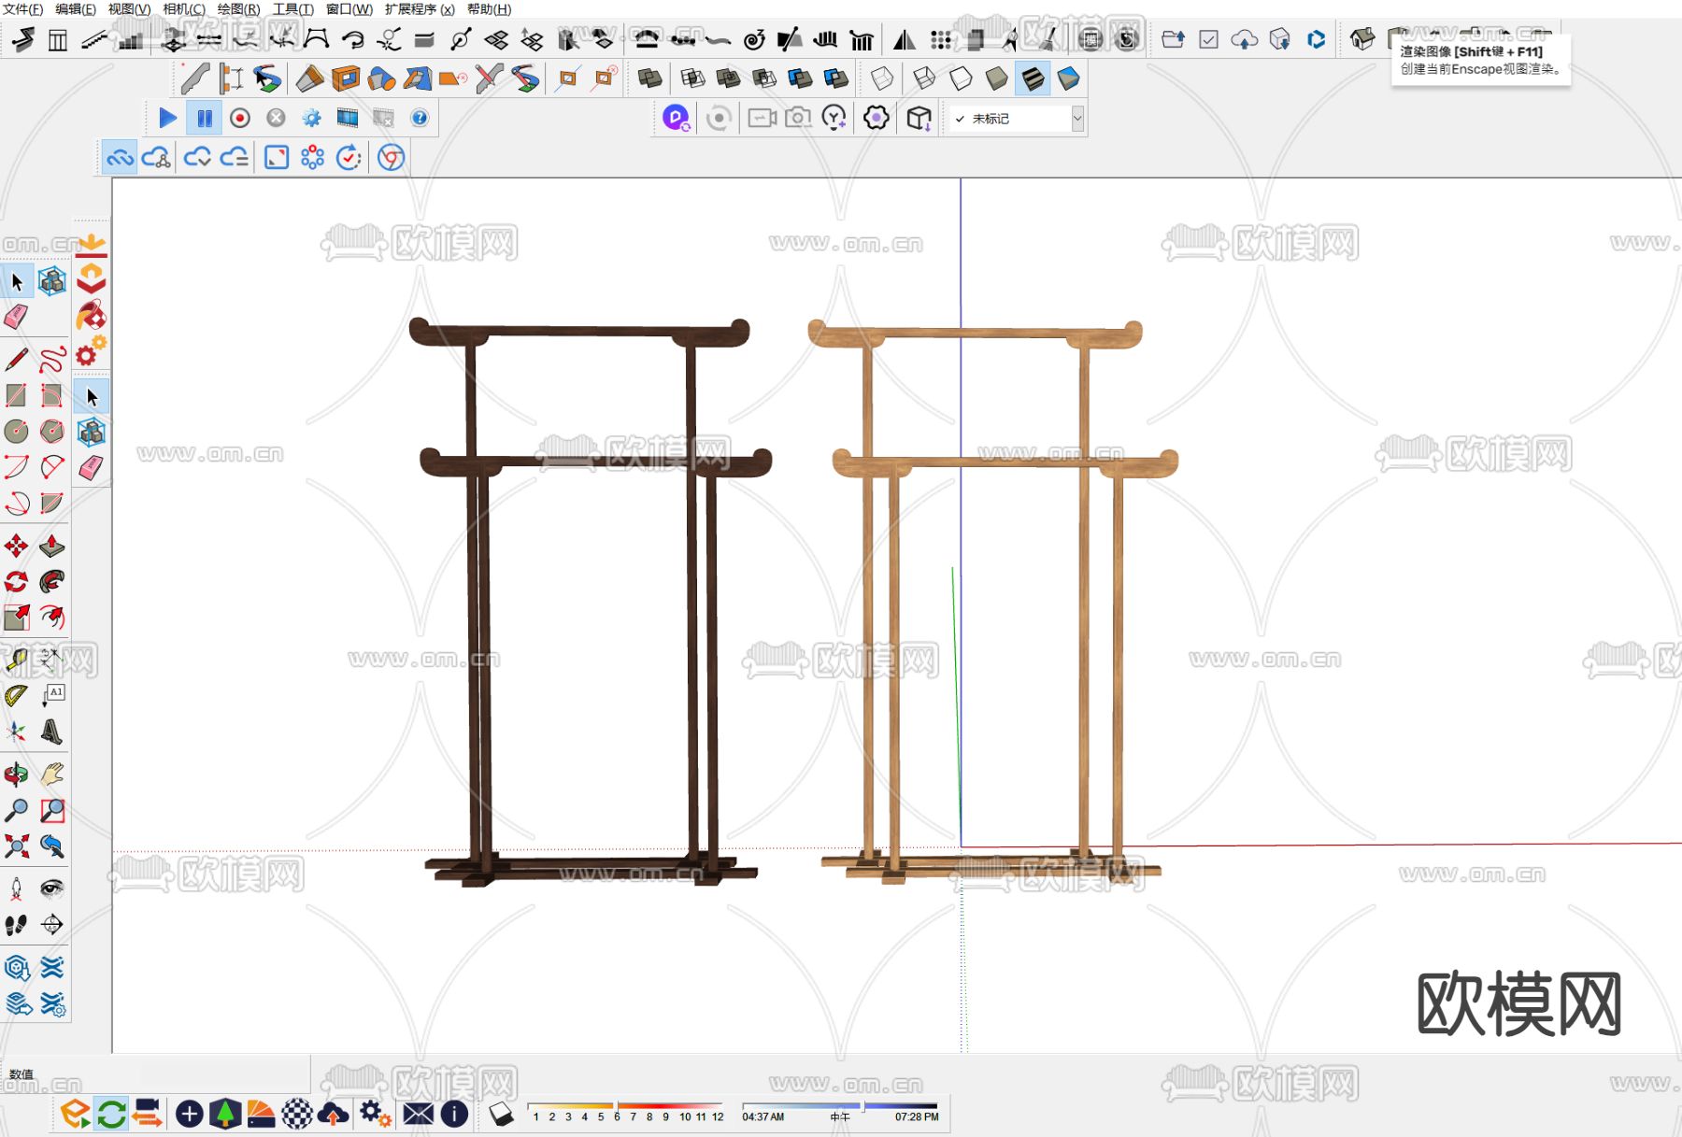
Task: Open the 相机 menu
Action: pyautogui.click(x=183, y=9)
